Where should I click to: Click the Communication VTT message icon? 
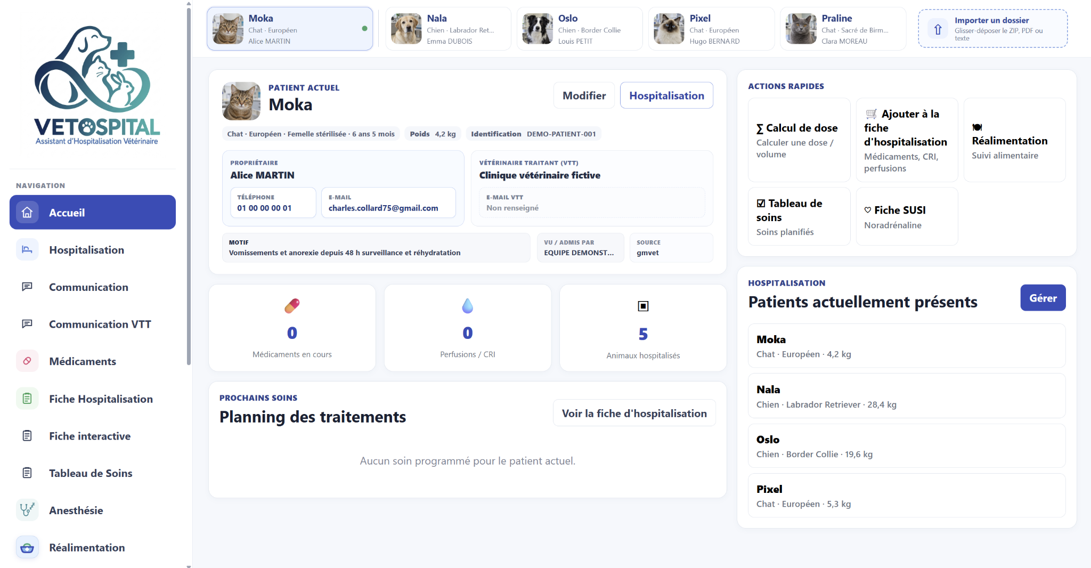[27, 324]
